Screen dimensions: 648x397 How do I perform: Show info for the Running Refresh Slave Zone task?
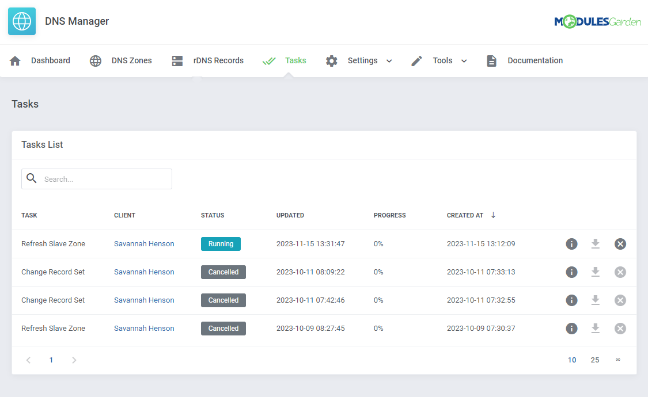(x=571, y=244)
